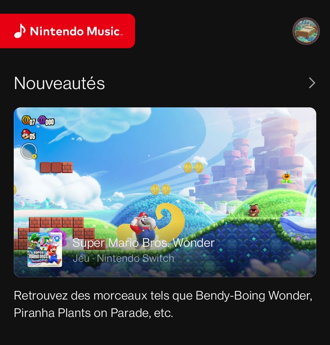The image size is (330, 345).
Task: Tap the Nintendo Music note icon
Action: click(20, 31)
